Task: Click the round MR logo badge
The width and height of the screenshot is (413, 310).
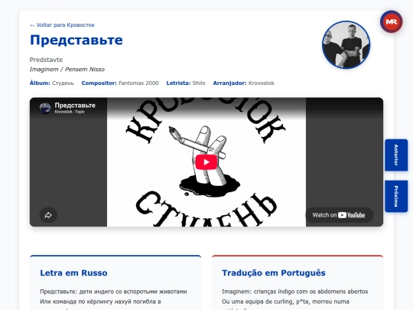Action: [x=391, y=21]
